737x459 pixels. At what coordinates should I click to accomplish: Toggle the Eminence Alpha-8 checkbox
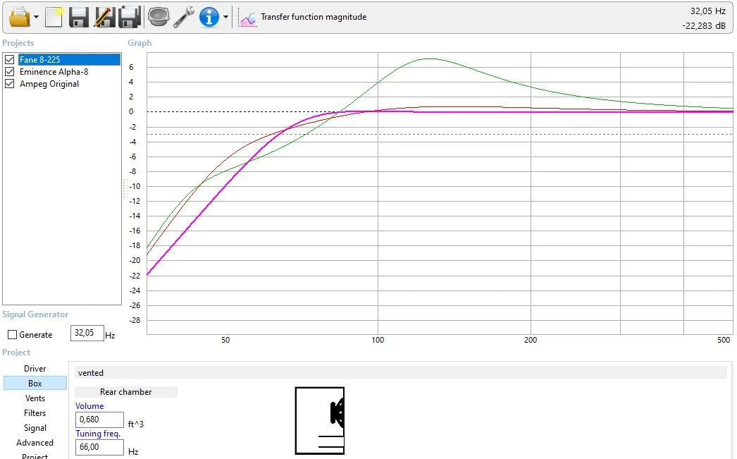click(10, 72)
